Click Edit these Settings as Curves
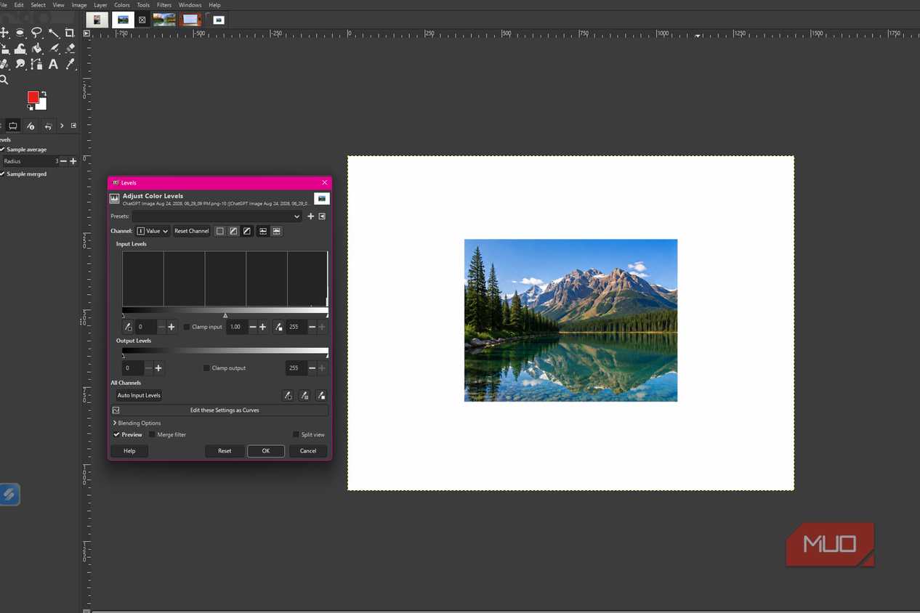The image size is (920, 613). [x=219, y=410]
